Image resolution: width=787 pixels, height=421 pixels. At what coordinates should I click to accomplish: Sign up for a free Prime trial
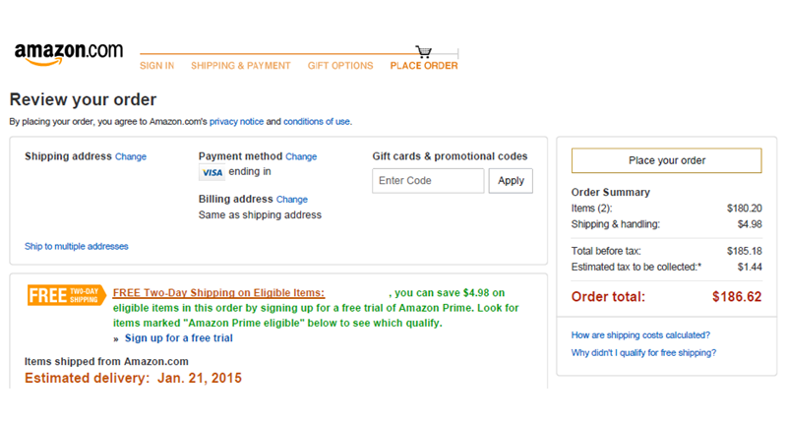coord(178,338)
